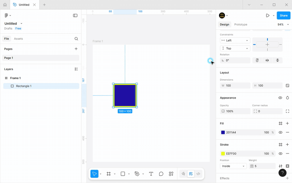The height and width of the screenshot is (183, 292).
Task: Select Rectangle 1 layer
Action: [41, 86]
